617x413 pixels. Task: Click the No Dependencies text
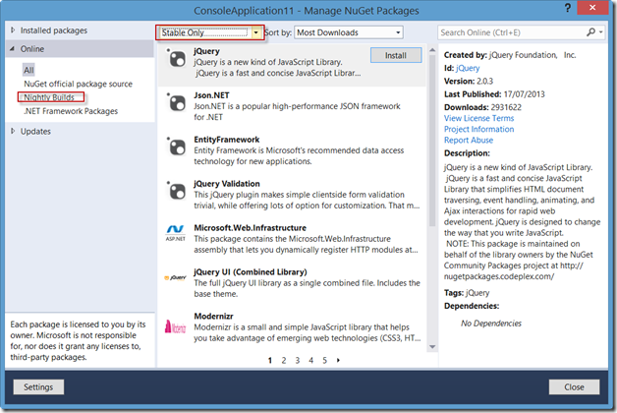pyautogui.click(x=491, y=324)
